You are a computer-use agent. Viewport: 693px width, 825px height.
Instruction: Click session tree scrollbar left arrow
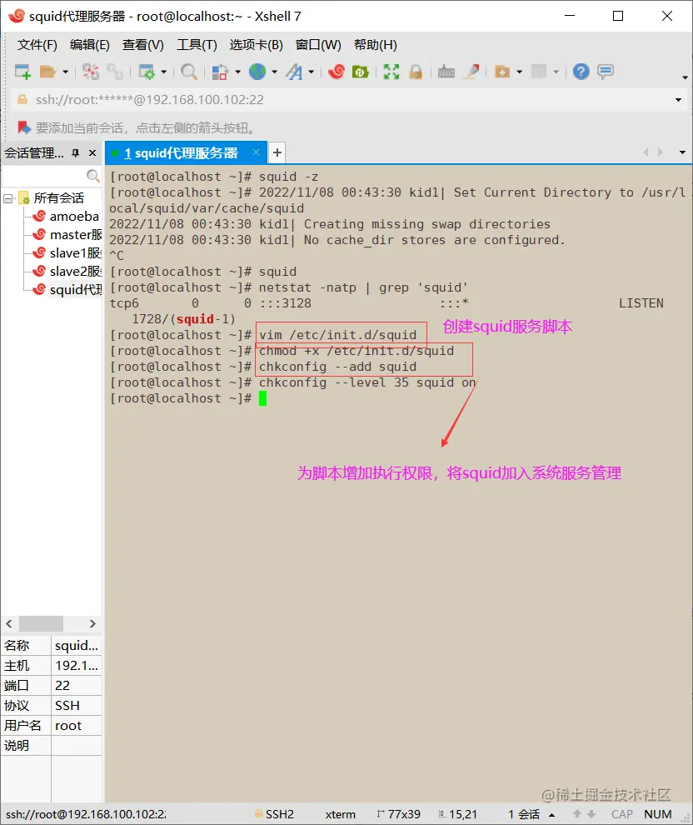[x=9, y=623]
